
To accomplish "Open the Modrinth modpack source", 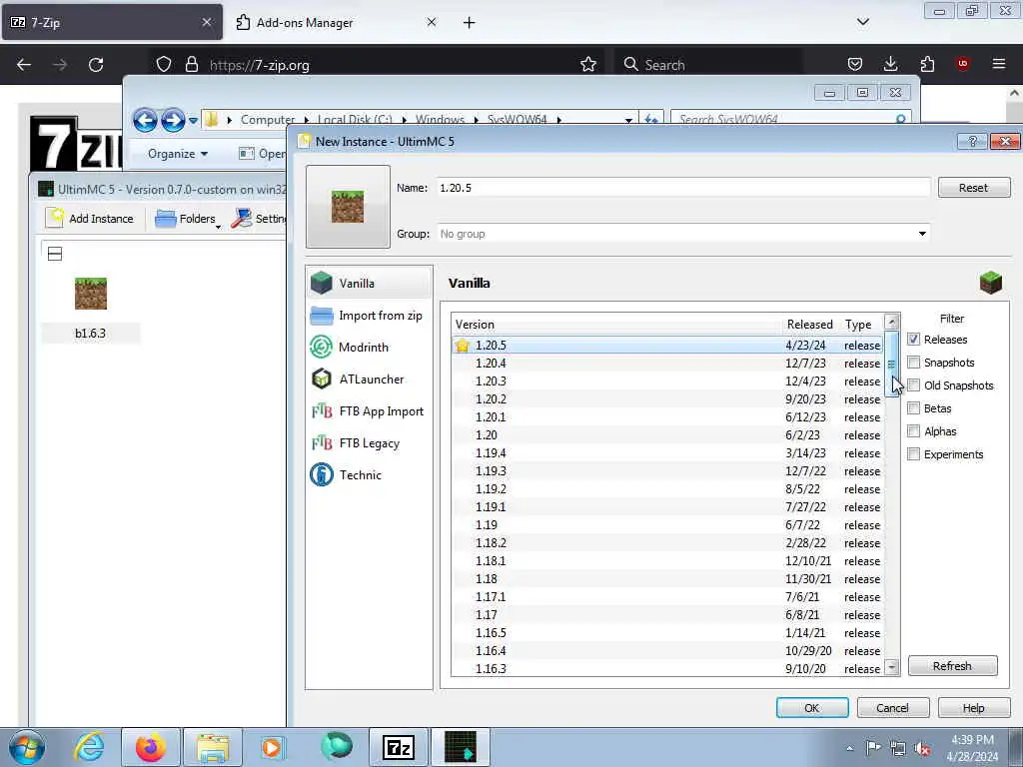I will click(x=369, y=347).
